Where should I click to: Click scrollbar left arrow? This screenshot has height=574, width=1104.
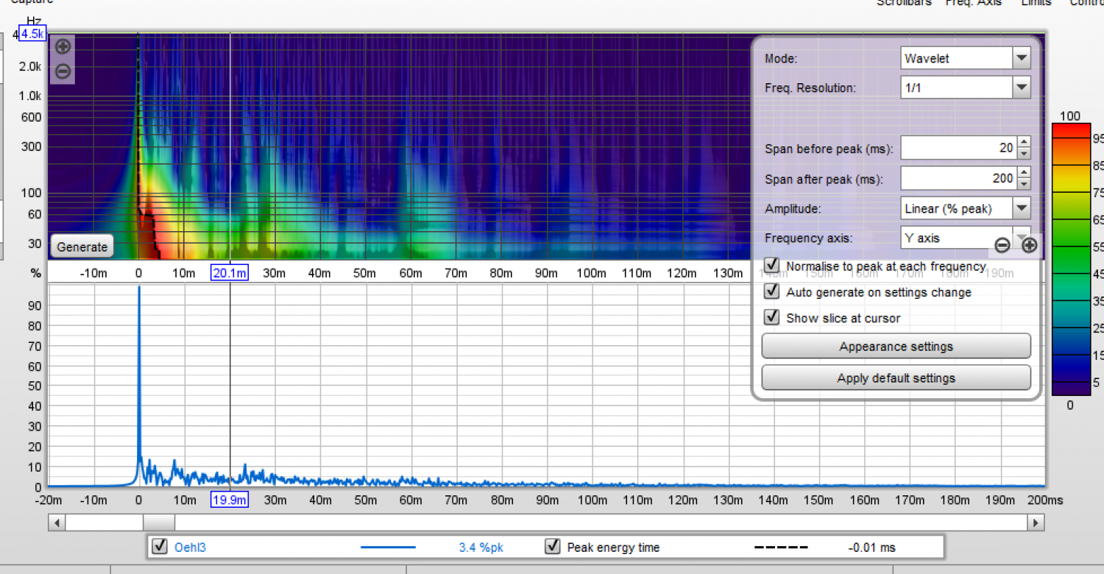click(57, 522)
